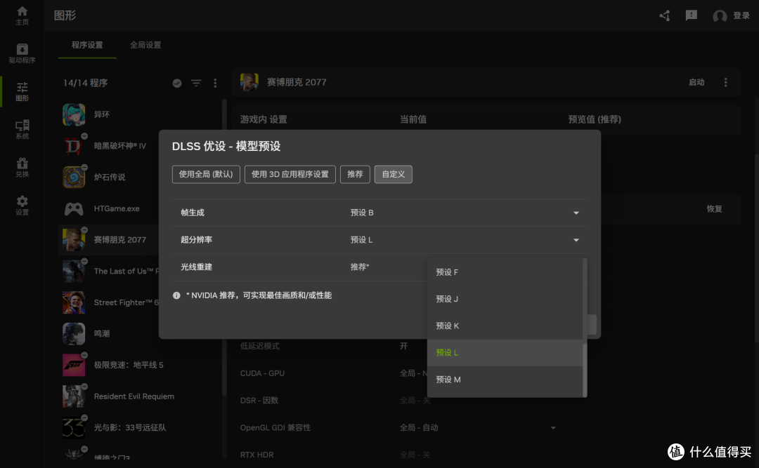
Task: Select HTGame.exe controller icon
Action: [x=74, y=208]
